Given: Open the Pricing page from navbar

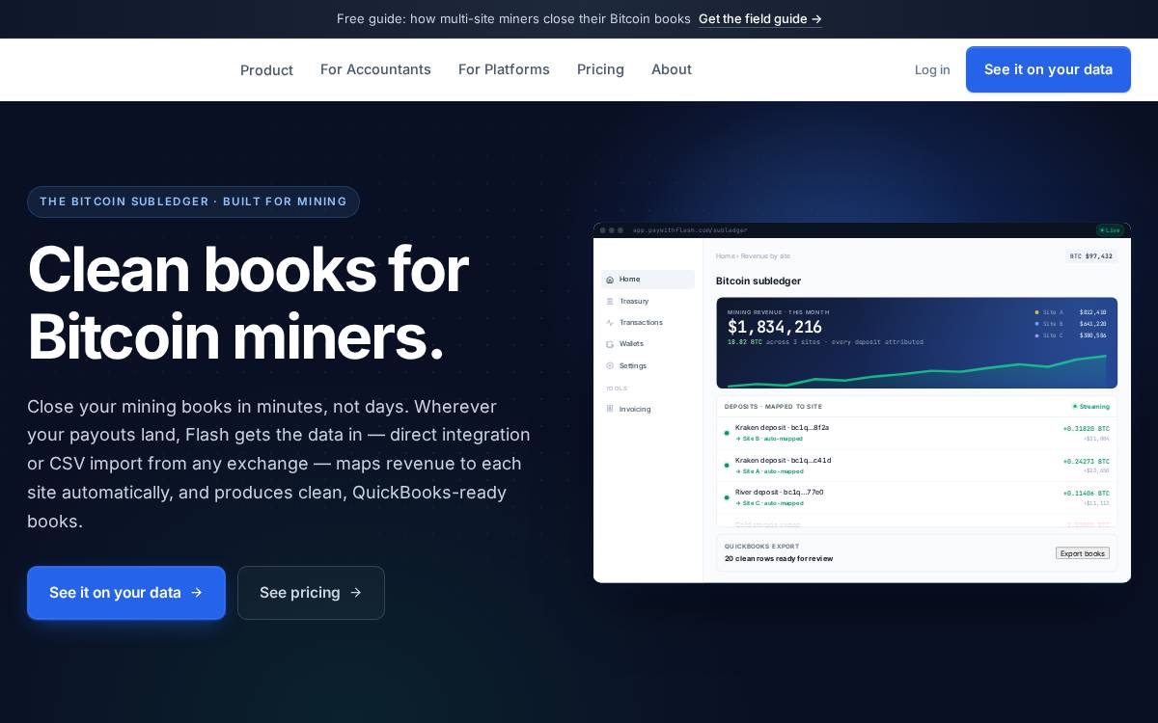Looking at the screenshot, I should click(x=600, y=69).
